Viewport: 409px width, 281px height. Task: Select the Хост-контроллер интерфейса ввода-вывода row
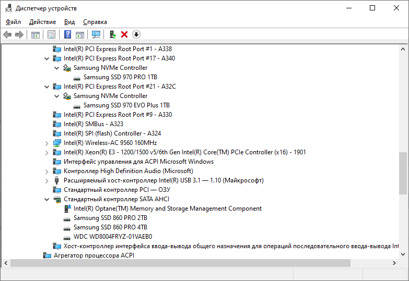[231, 246]
